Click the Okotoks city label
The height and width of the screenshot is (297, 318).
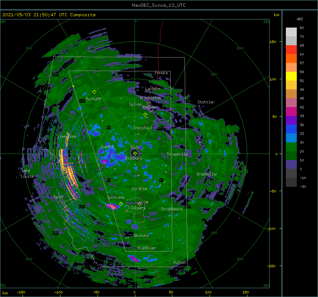141,236
